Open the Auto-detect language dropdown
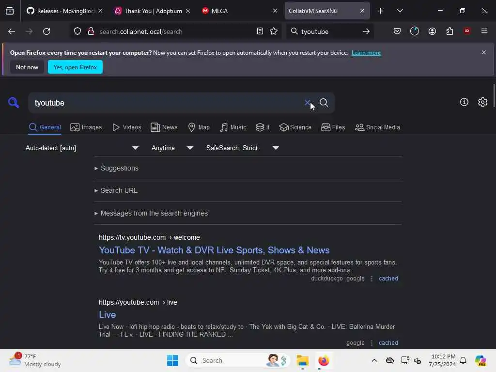496x372 pixels. (82, 148)
